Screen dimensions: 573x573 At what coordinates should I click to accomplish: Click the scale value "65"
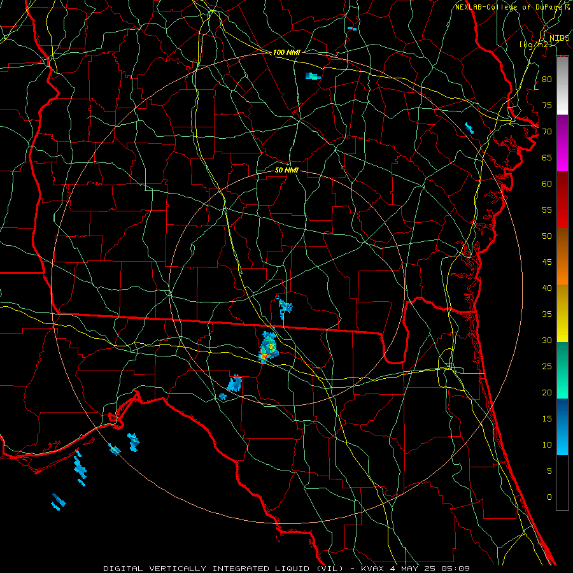547,157
